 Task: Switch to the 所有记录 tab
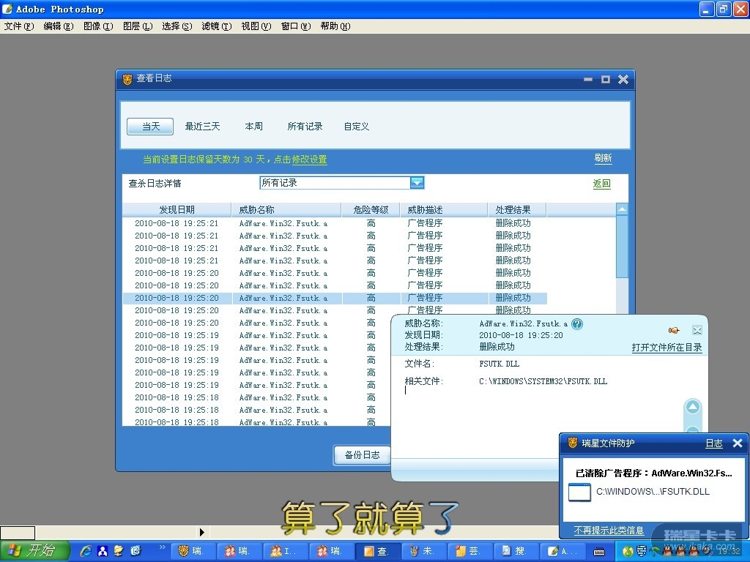pos(305,127)
